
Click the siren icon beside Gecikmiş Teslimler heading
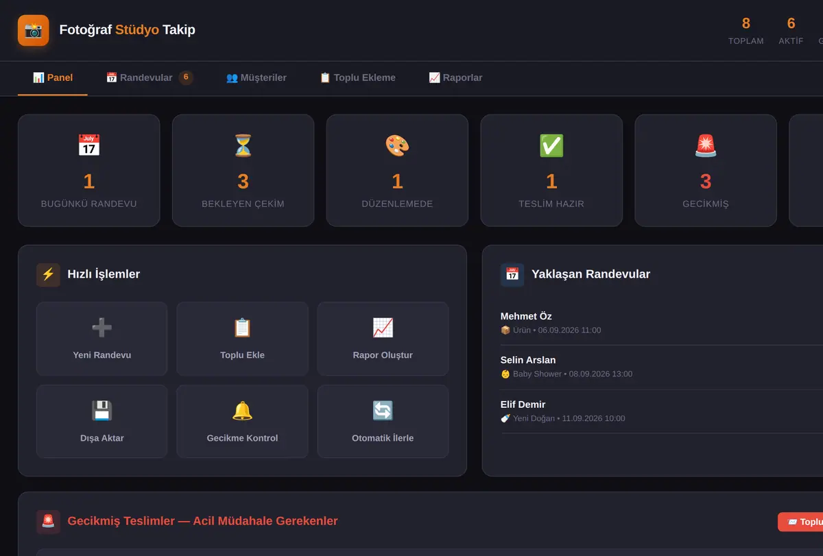click(x=48, y=522)
